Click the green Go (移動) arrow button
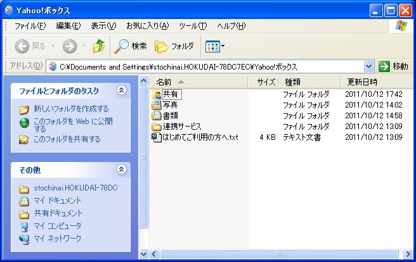The height and width of the screenshot is (262, 416). [x=384, y=66]
